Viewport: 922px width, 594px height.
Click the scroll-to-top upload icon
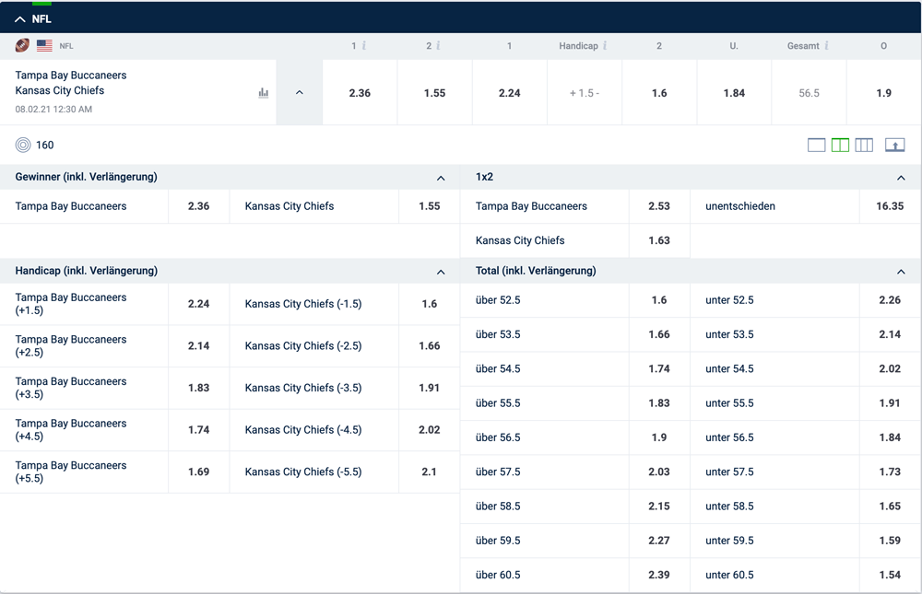point(895,146)
